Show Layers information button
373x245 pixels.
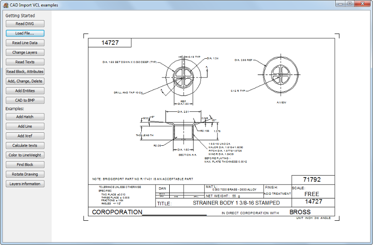[25, 184]
